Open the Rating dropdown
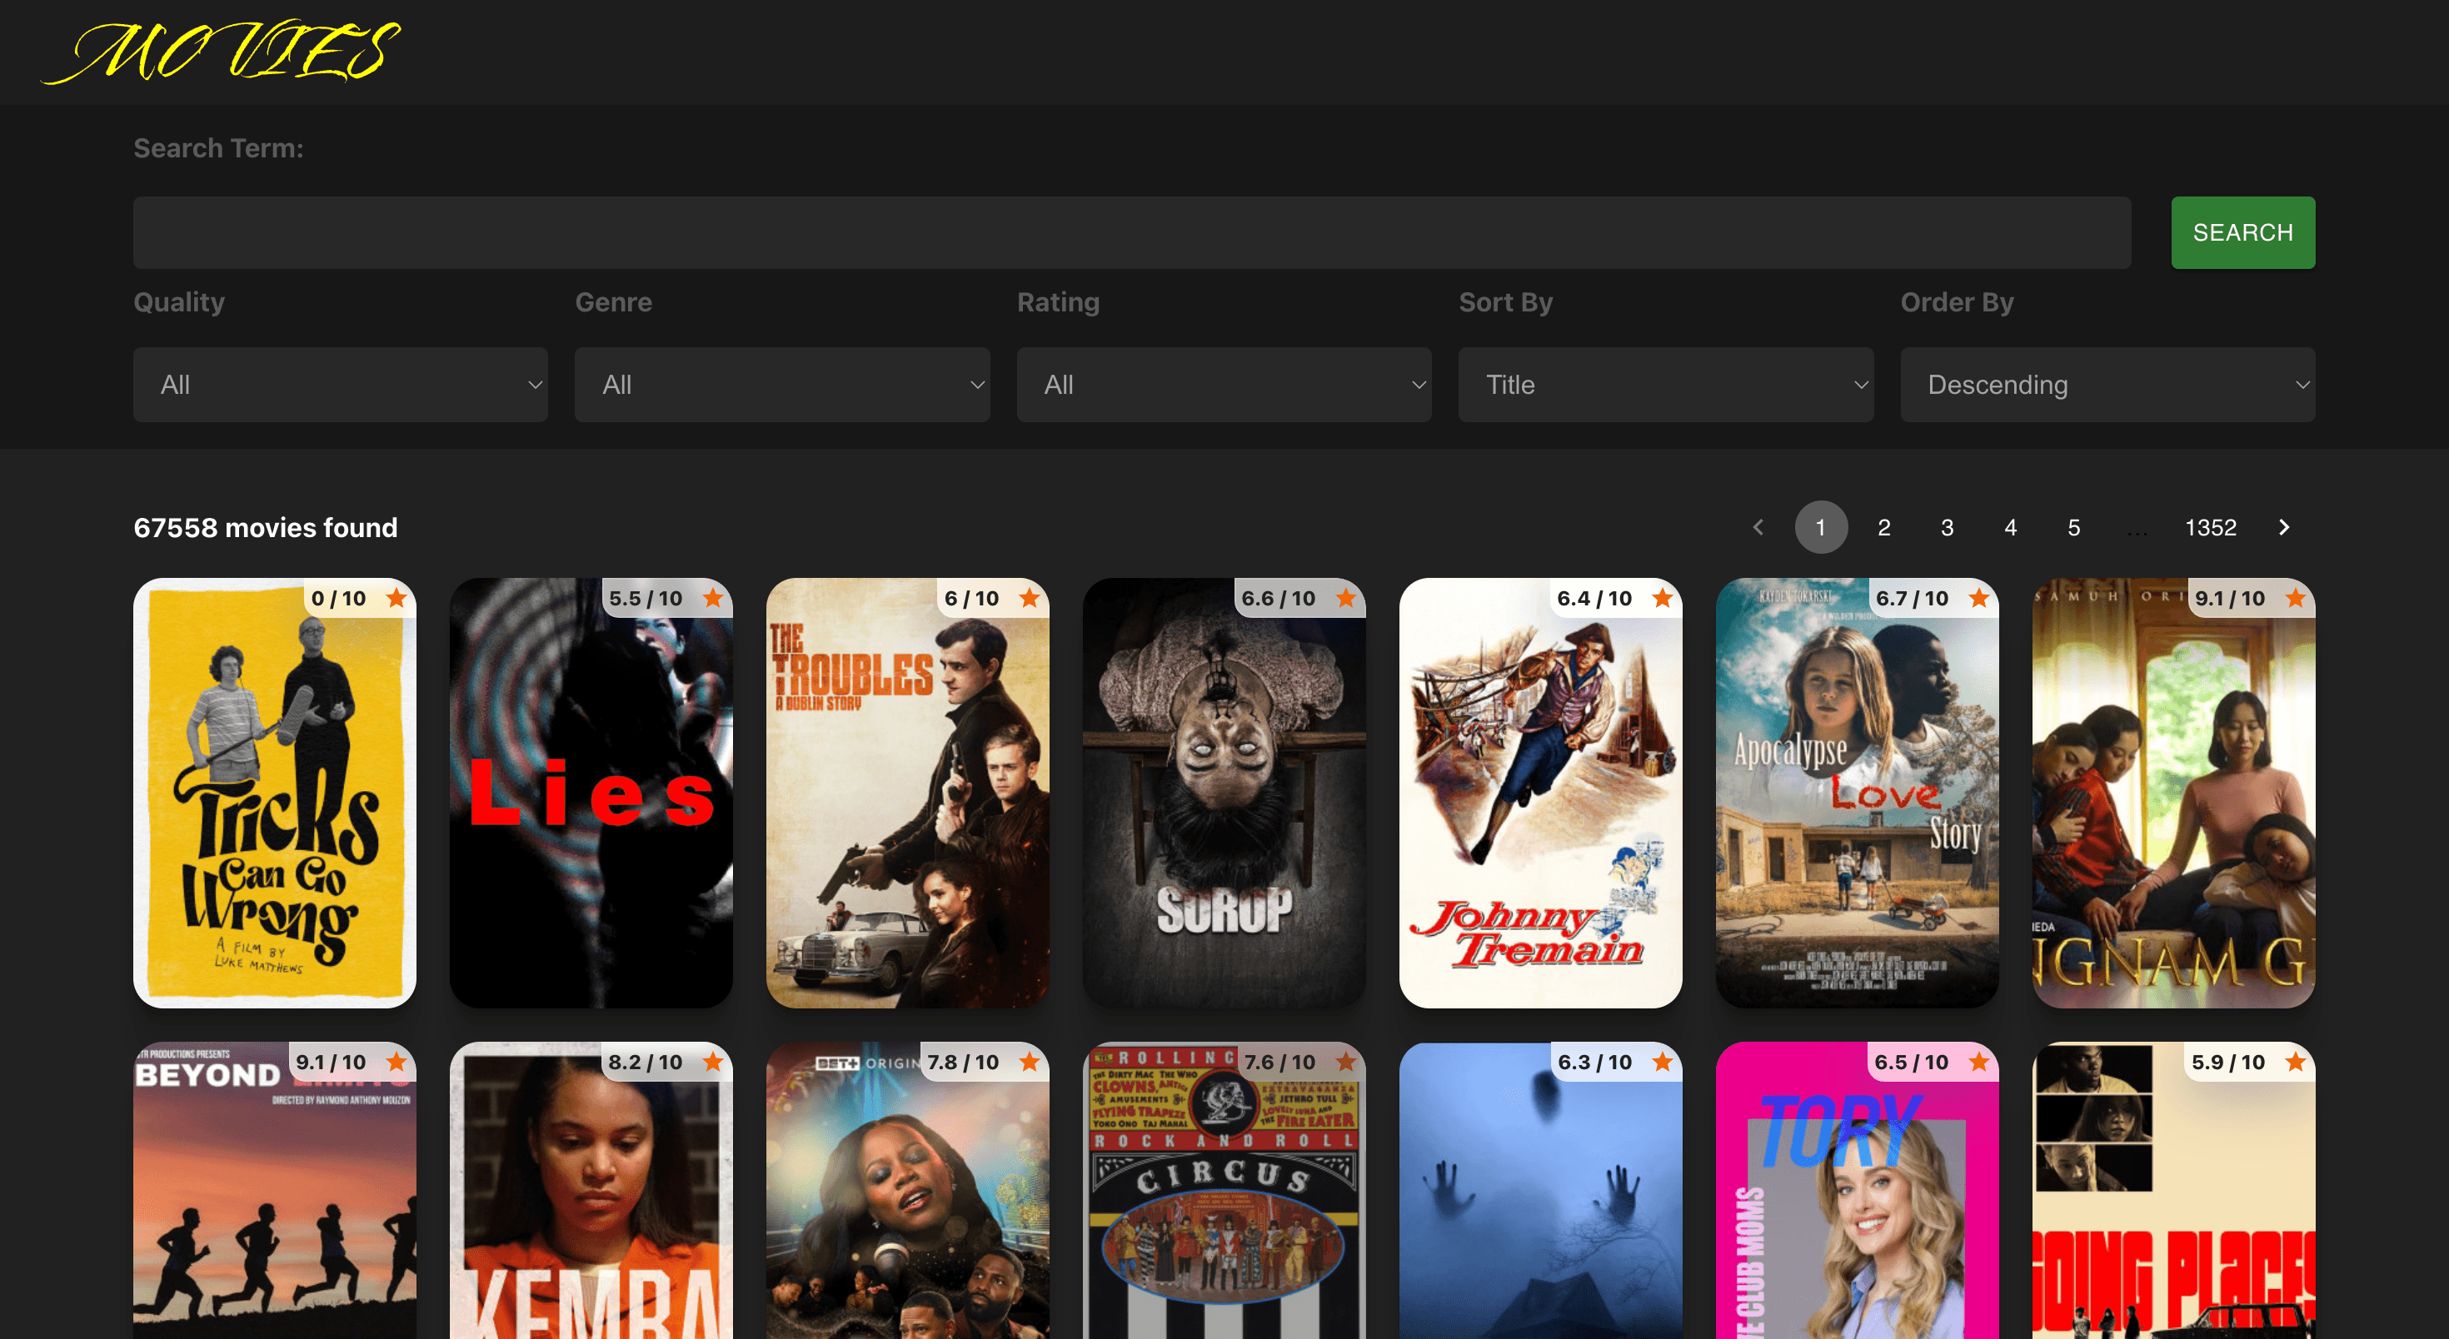Image resolution: width=2449 pixels, height=1339 pixels. click(1224, 384)
